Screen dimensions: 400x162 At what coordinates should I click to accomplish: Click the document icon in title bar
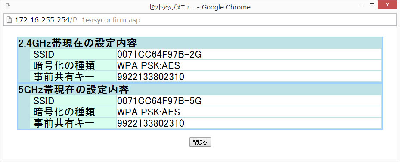8,6
